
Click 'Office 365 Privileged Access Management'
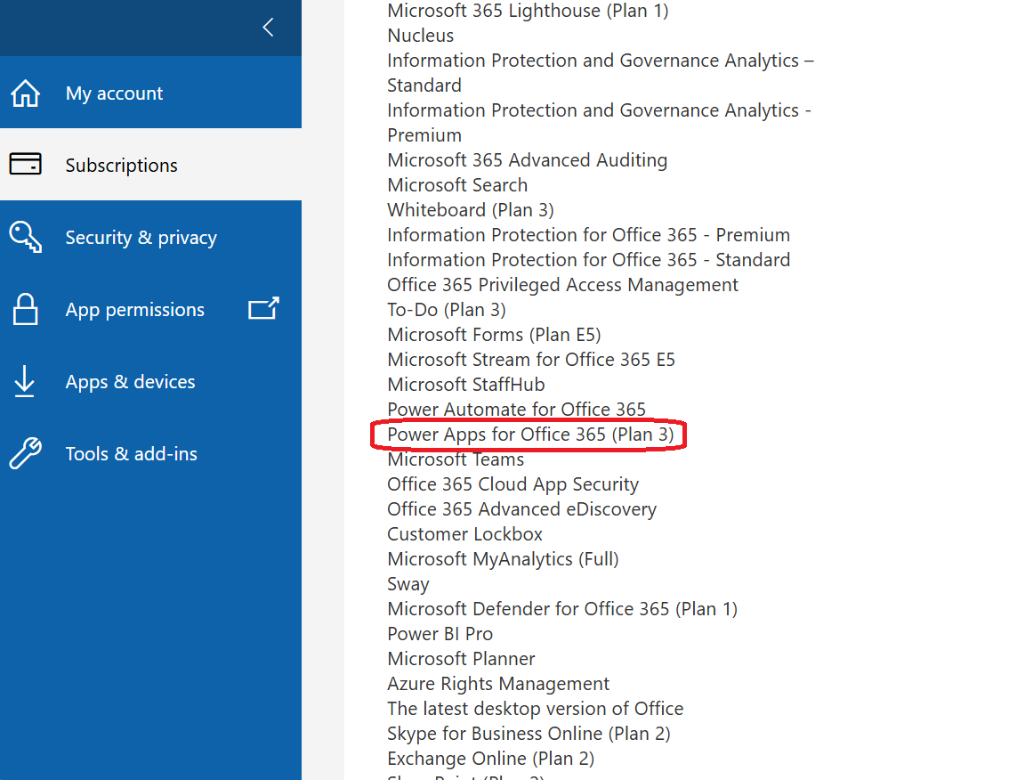pos(563,285)
